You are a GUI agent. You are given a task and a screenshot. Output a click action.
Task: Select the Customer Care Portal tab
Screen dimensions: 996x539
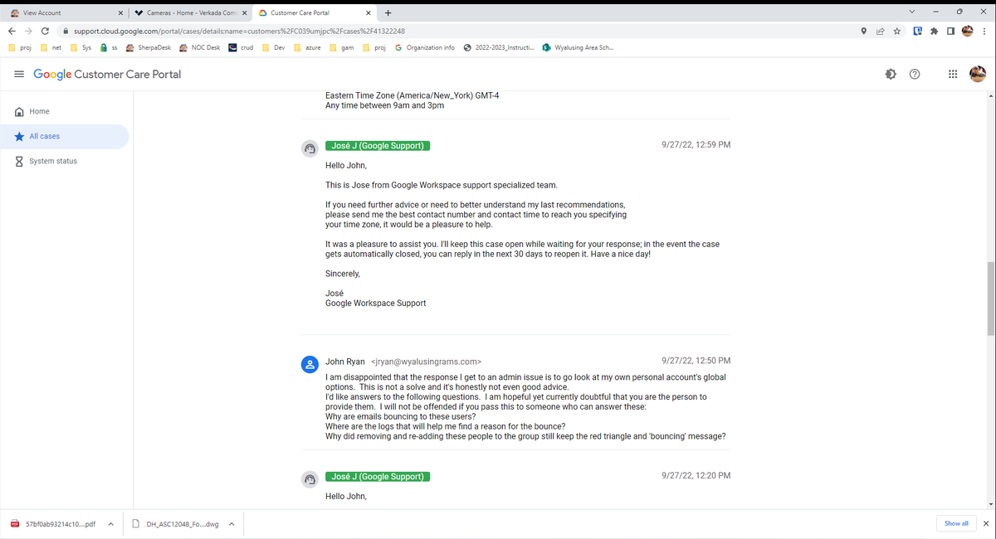tap(314, 13)
